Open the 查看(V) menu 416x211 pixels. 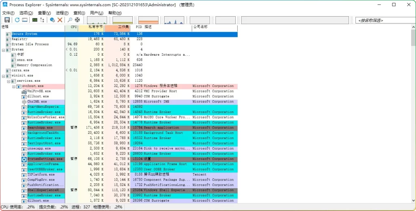click(44, 13)
